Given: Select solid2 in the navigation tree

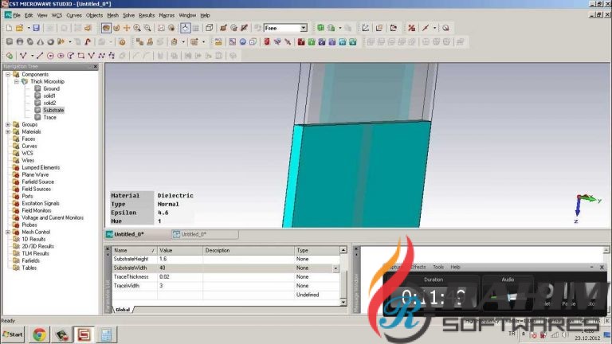Looking at the screenshot, I should point(49,103).
